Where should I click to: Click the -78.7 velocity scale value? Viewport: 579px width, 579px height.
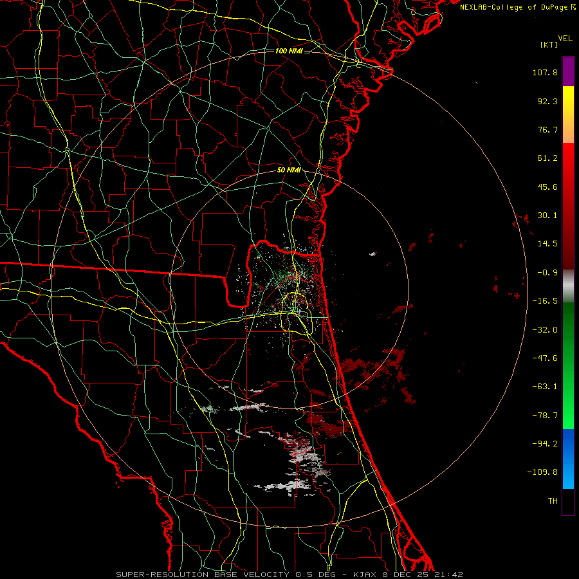point(545,416)
